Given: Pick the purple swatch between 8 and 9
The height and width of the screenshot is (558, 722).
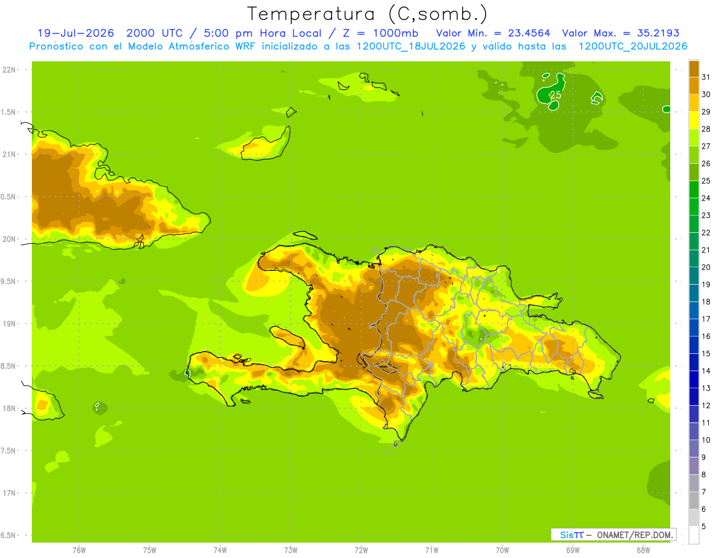Looking at the screenshot, I should pyautogui.click(x=694, y=466).
